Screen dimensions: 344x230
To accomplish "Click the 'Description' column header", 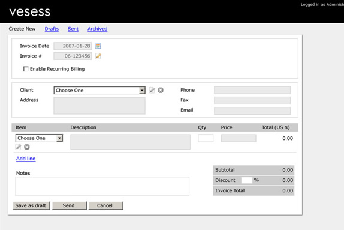I will point(83,127).
